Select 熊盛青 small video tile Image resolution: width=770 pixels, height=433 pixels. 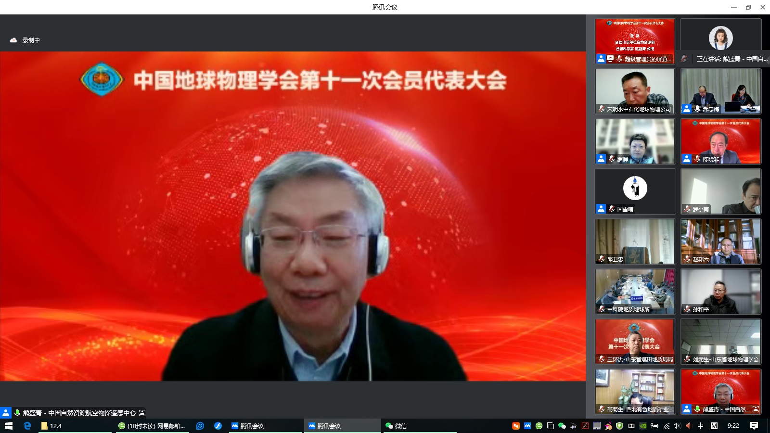tap(721, 392)
